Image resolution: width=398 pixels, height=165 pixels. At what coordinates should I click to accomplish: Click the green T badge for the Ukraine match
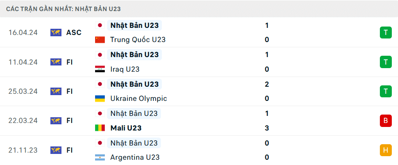[386, 92]
